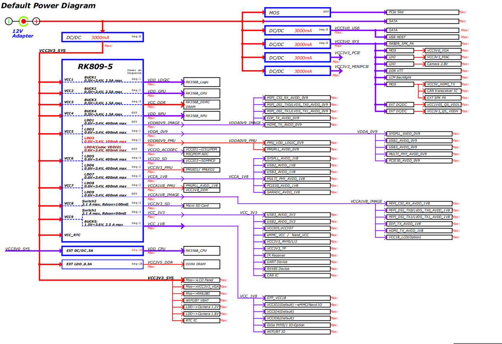502x344 pixels.
Task: Select the 12V Adapter text label
Action: [x=23, y=33]
